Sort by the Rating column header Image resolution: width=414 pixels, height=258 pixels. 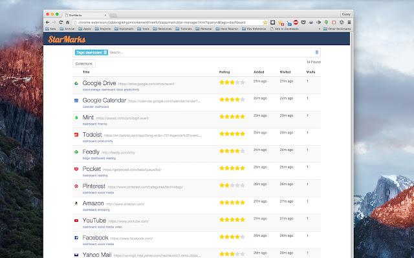[224, 72]
